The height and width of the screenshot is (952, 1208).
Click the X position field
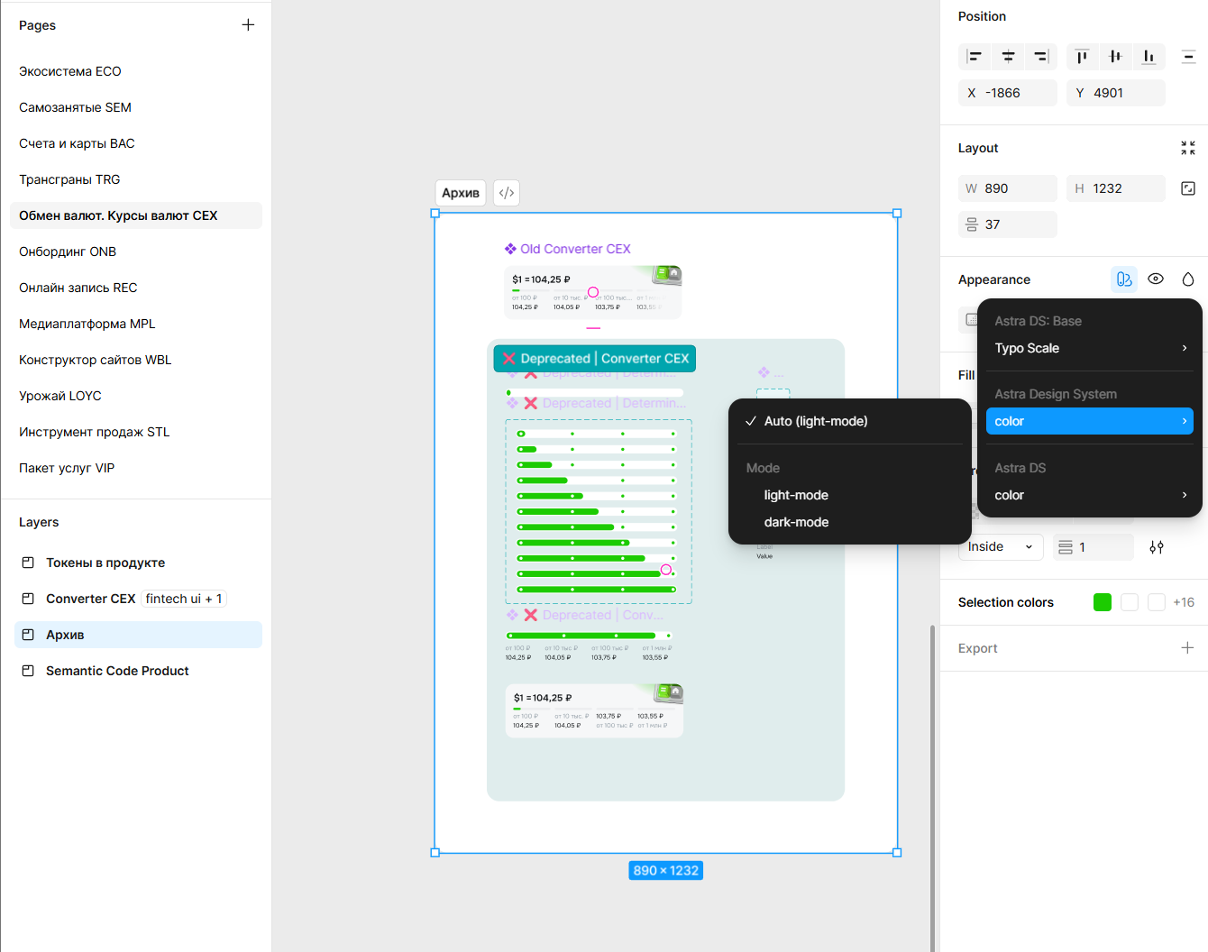coord(1008,93)
